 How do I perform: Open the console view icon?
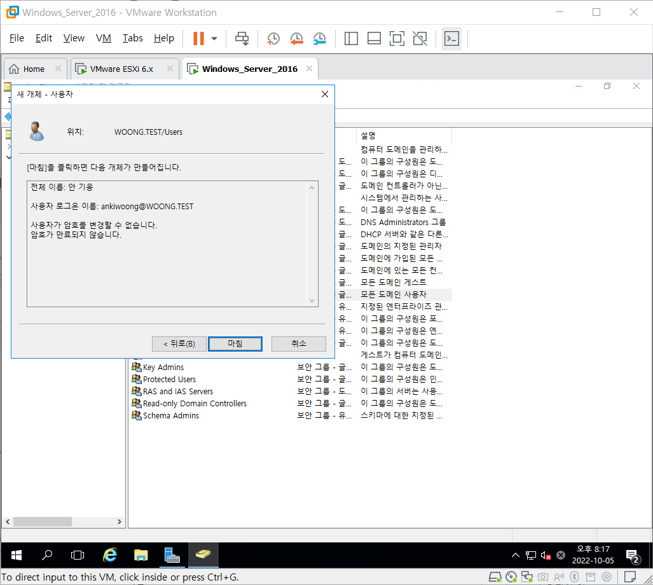pos(452,39)
